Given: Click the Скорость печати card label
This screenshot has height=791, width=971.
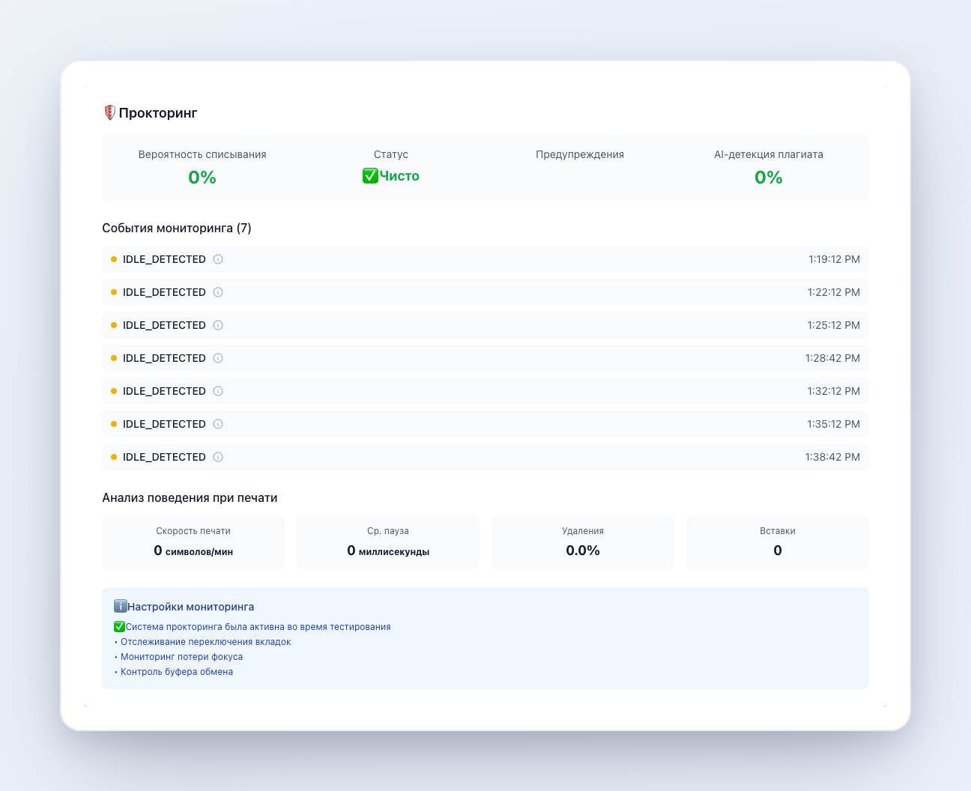Looking at the screenshot, I should 193,531.
